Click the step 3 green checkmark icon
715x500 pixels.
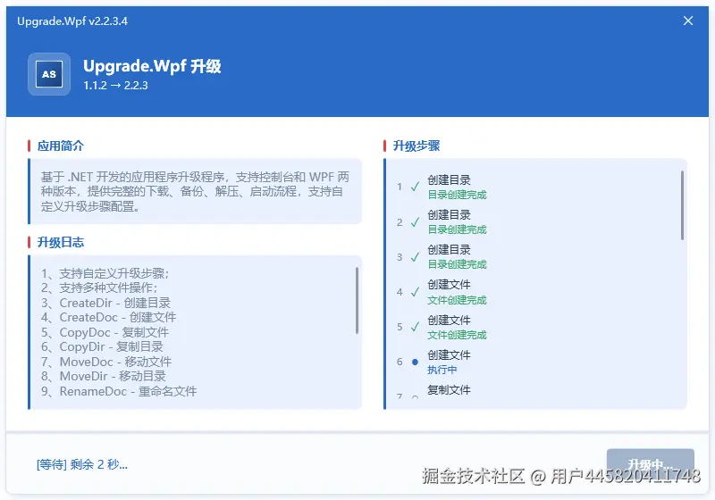coord(415,257)
